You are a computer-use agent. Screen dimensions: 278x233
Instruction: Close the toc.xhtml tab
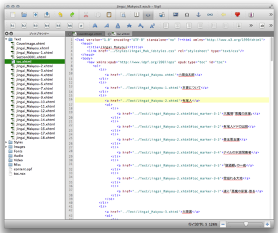(x=109, y=34)
